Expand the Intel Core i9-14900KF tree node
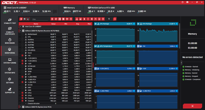This screenshot has height=110, width=205. pyautogui.click(x=20, y=27)
